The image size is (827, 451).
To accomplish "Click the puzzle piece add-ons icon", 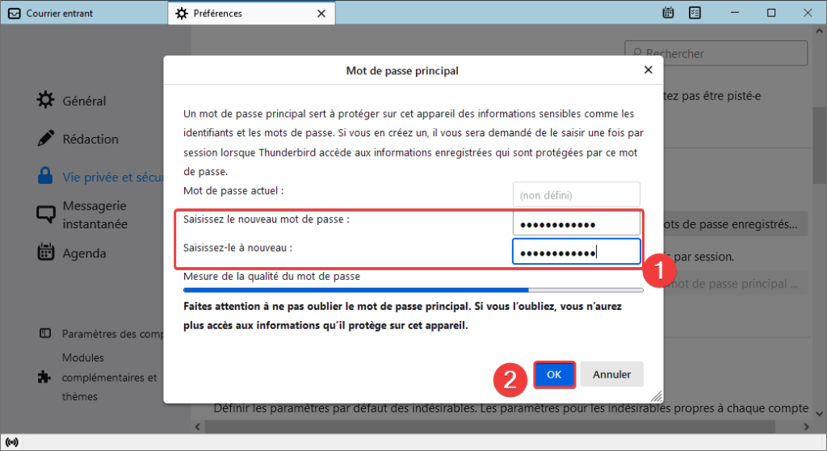I will pyautogui.click(x=44, y=377).
